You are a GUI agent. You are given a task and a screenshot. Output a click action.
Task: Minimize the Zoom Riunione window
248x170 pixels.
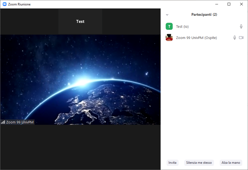(x=217, y=4)
